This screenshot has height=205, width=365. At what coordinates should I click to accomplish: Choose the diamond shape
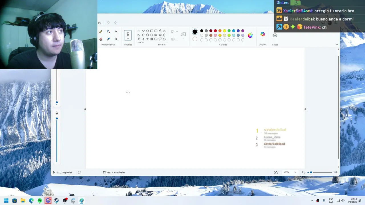tap(143, 35)
